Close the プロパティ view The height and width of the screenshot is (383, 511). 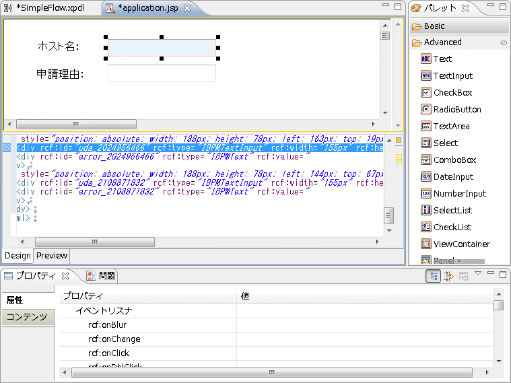click(x=65, y=276)
